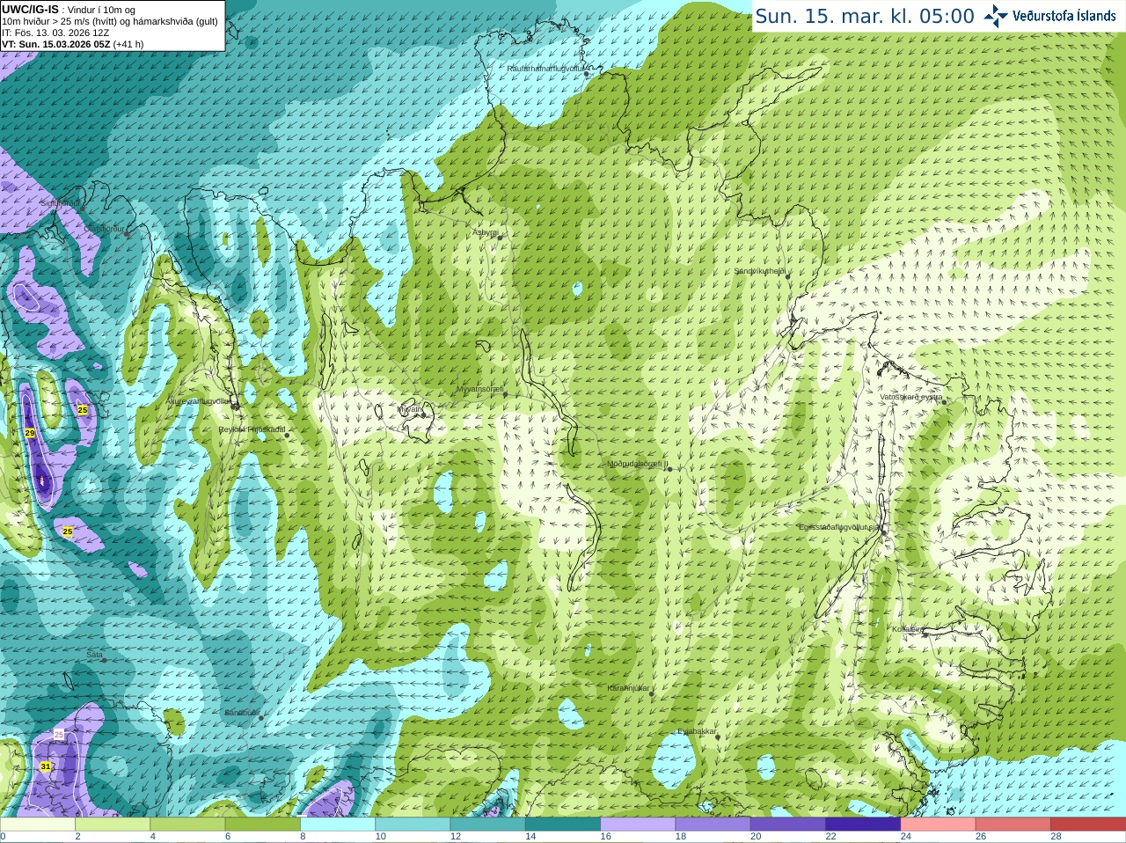The image size is (1126, 843).
Task: Click the legend scale value 12
Action: (455, 837)
